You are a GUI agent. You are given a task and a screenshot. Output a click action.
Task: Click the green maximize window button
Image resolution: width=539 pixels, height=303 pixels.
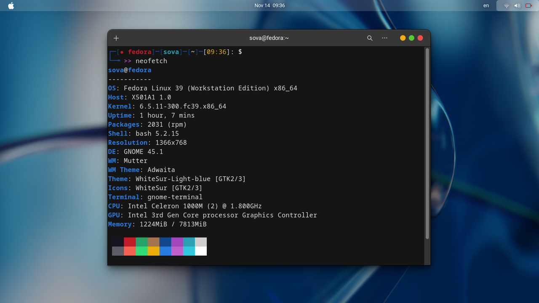[x=411, y=38]
